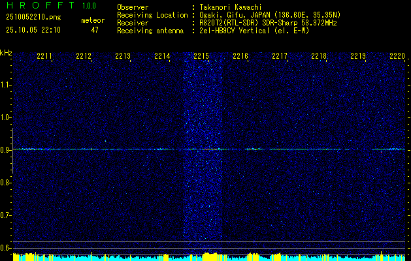Click the date stamp 25.10.05 22:10
Viewport: 411px width, 261px height.
pyautogui.click(x=33, y=30)
